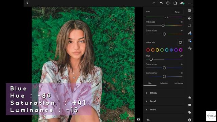Screen dimensions: 217x122
Task: Open the share export icon
Action: (175, 3)
